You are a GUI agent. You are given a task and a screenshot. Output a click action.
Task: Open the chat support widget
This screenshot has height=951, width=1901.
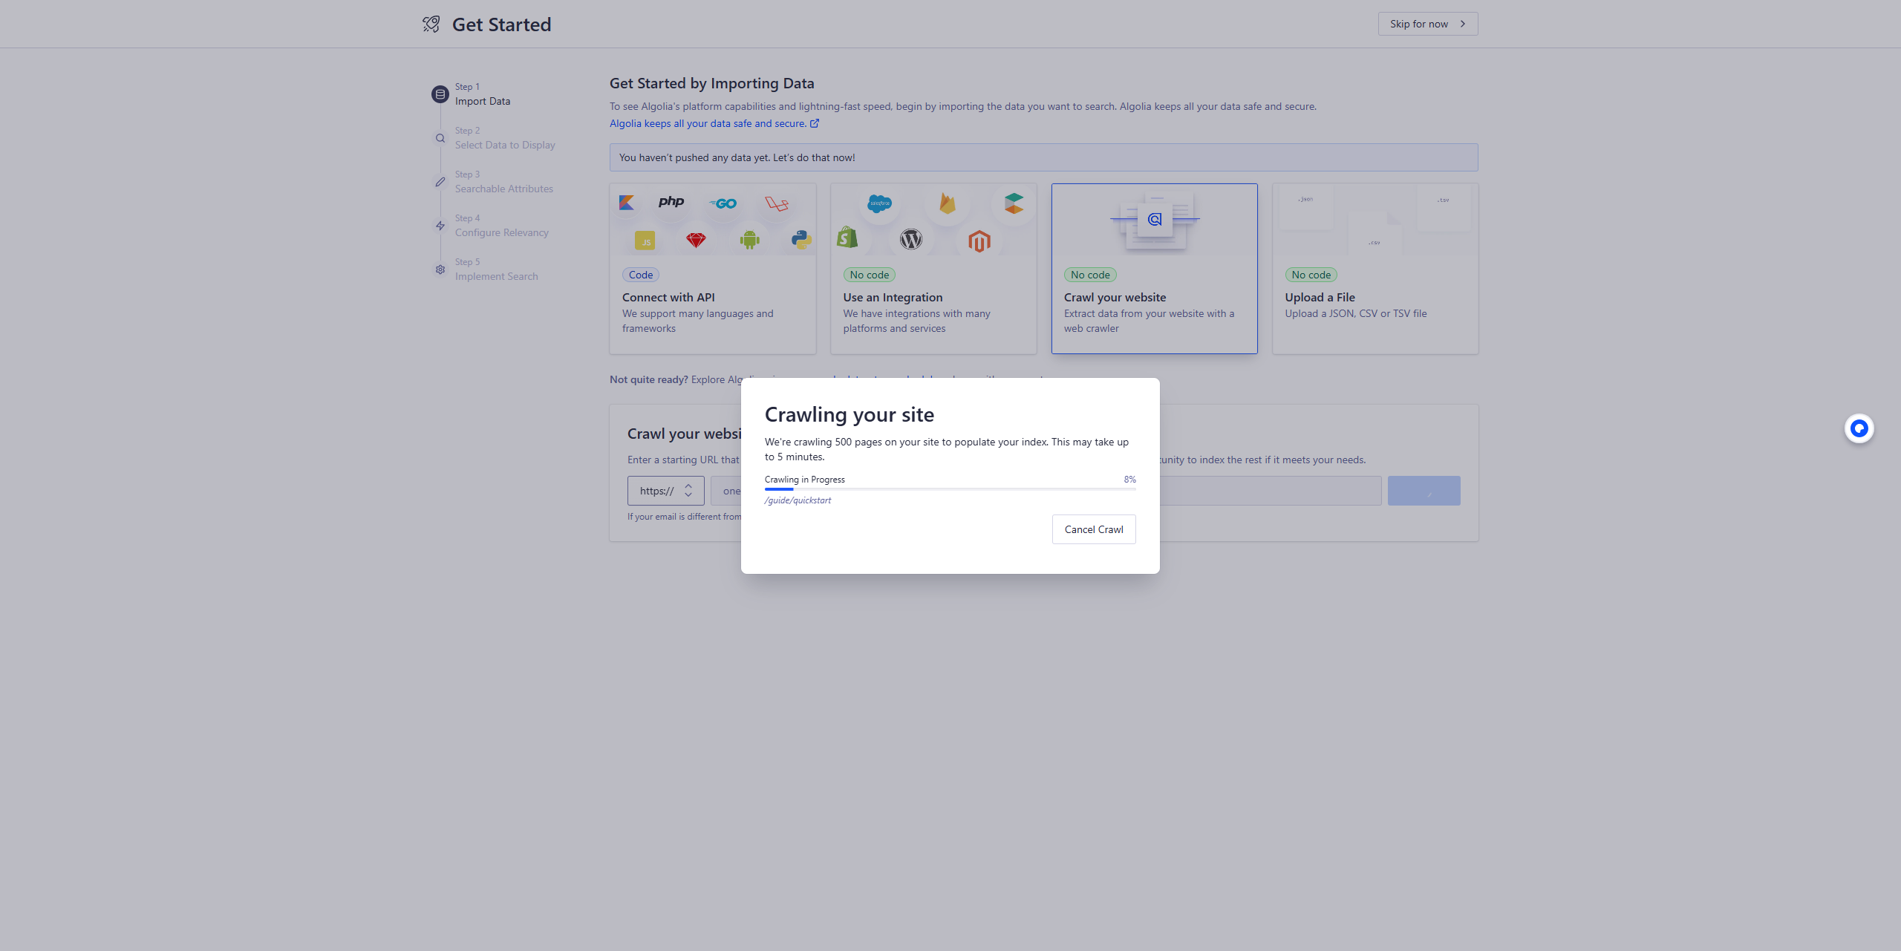1859,428
